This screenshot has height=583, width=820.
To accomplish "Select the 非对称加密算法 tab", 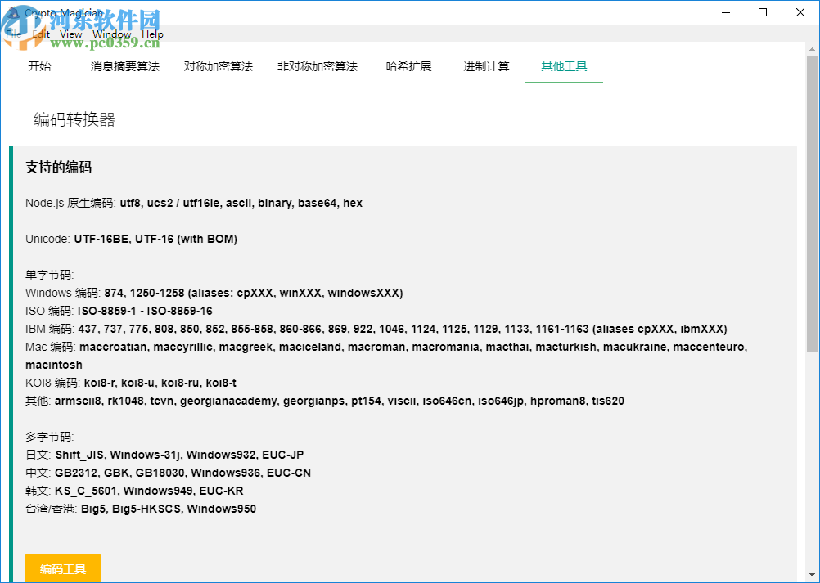I will coord(318,67).
